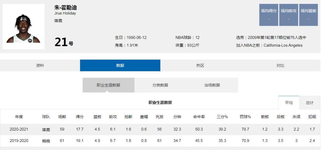Viewport: 322px width, 150px height.
Task: Click the 19.1 points value
Action: (80, 141)
